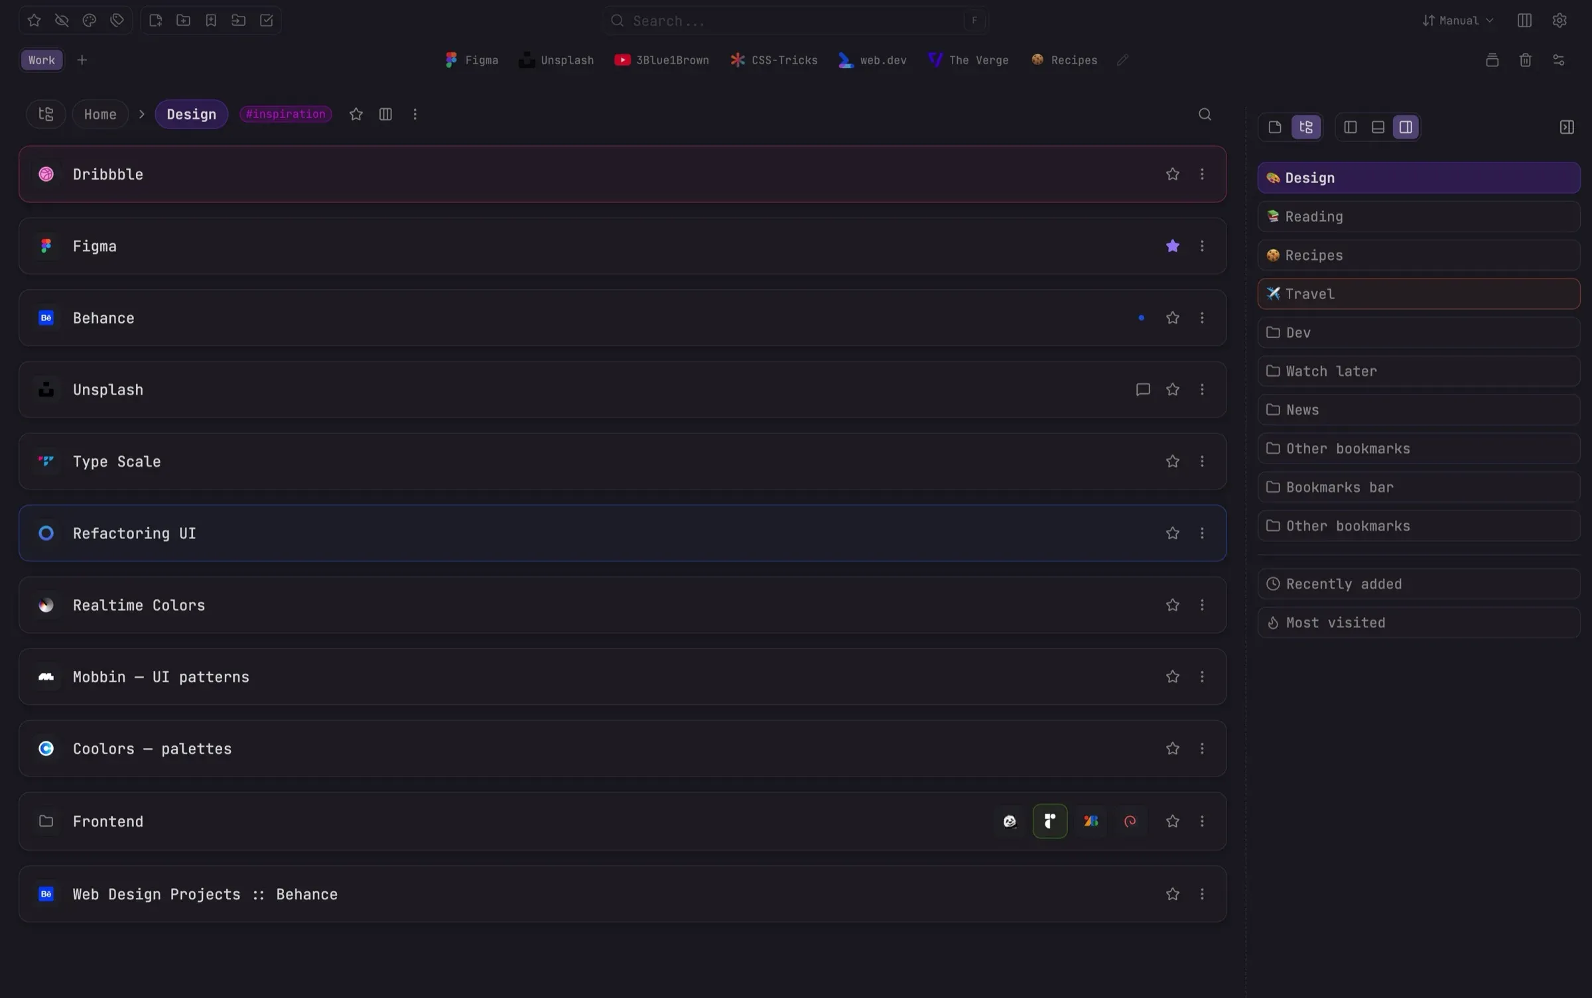Click the comment note icon on the Unsplash row

(1143, 390)
